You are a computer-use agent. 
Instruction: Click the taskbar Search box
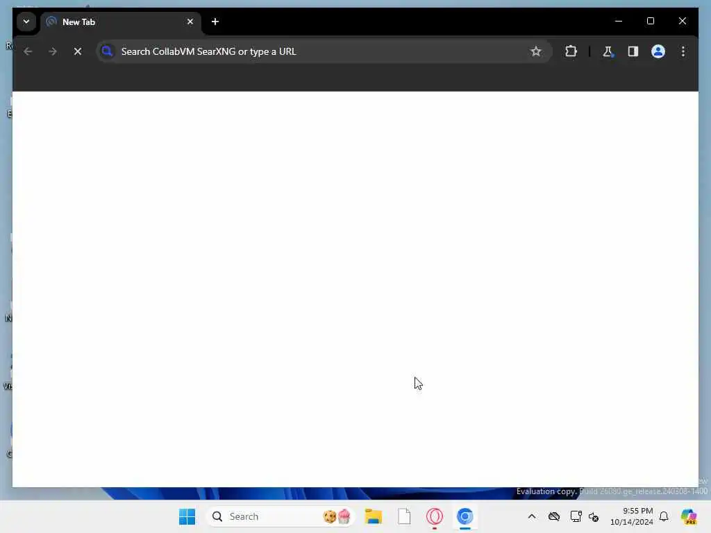click(281, 516)
